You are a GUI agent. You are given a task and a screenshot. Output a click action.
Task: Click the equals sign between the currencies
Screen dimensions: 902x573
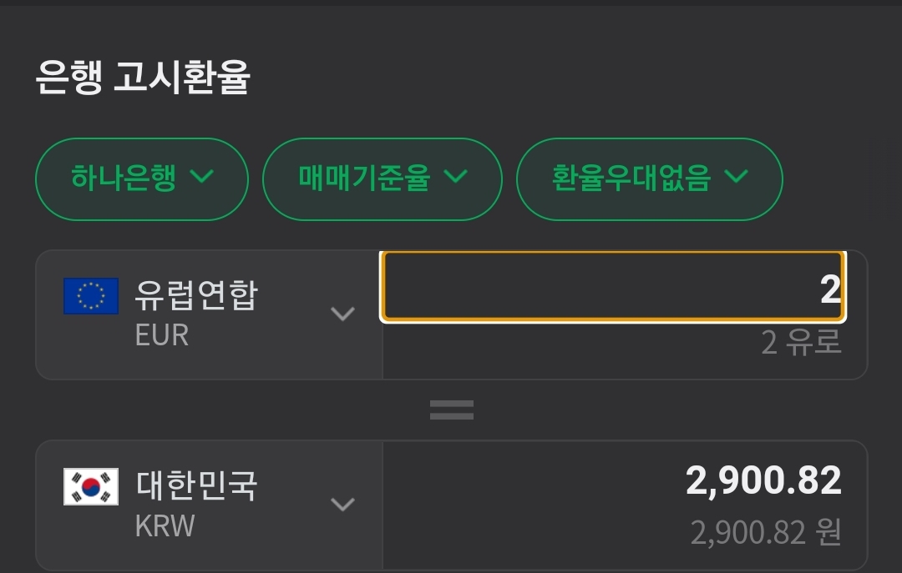[452, 410]
